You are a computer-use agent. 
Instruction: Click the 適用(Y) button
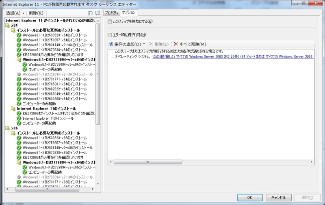308,198
